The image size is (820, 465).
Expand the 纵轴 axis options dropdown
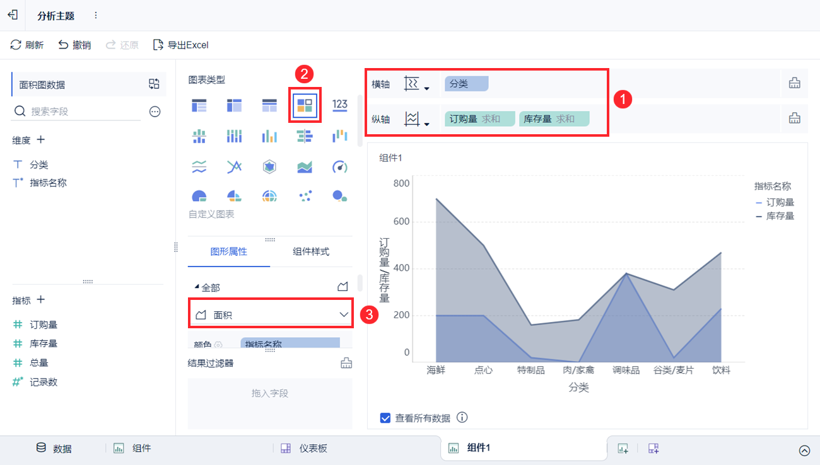pyautogui.click(x=416, y=119)
